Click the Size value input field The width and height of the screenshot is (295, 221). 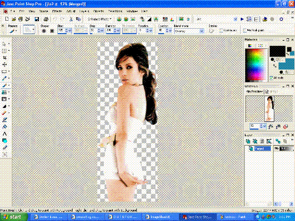[61, 31]
